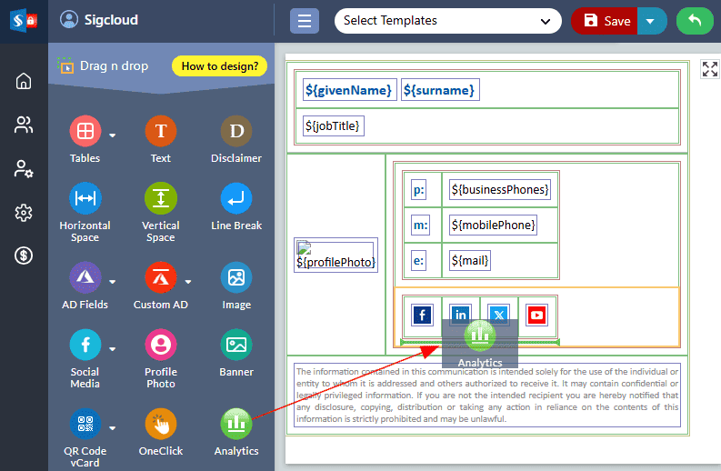This screenshot has height=471, width=721.
Task: Expand the Save button dropdown arrow
Action: pyautogui.click(x=651, y=21)
